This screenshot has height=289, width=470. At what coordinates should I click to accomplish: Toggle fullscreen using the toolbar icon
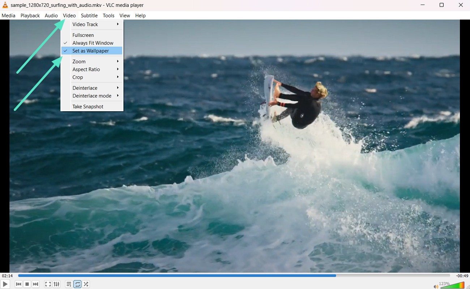pos(48,284)
